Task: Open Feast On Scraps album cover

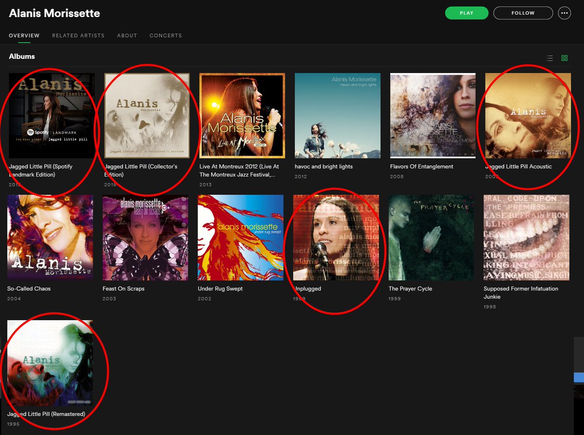Action: pos(146,238)
